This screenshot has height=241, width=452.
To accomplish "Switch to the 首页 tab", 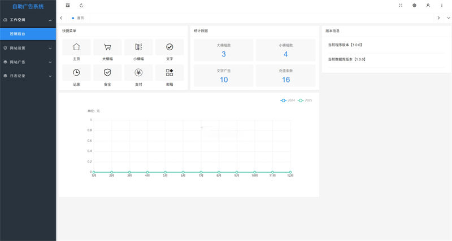I will [80, 18].
